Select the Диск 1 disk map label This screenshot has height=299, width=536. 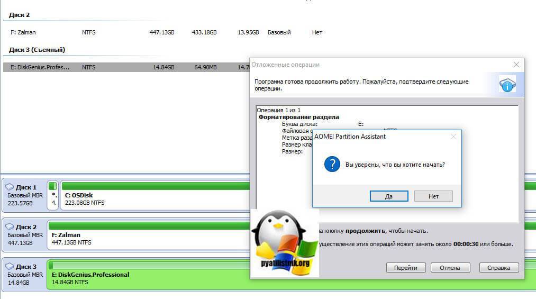pyautogui.click(x=25, y=195)
